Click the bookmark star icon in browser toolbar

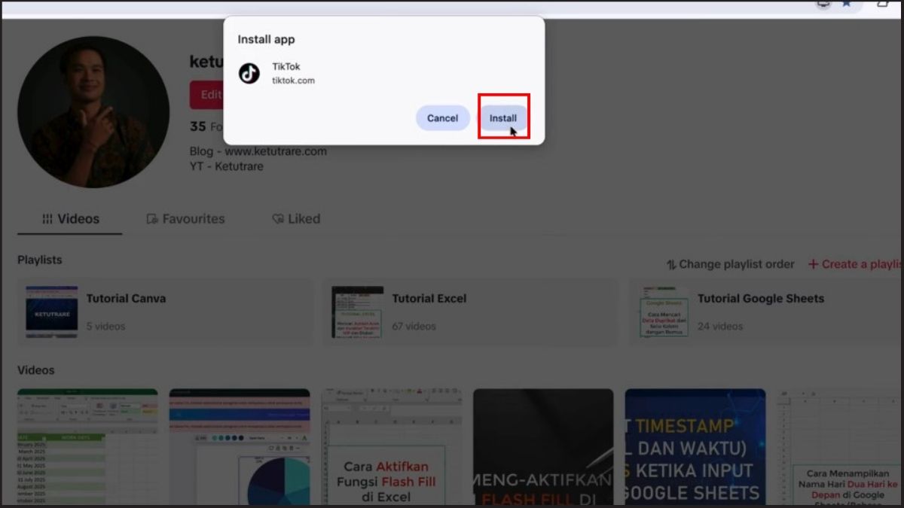[x=847, y=5]
